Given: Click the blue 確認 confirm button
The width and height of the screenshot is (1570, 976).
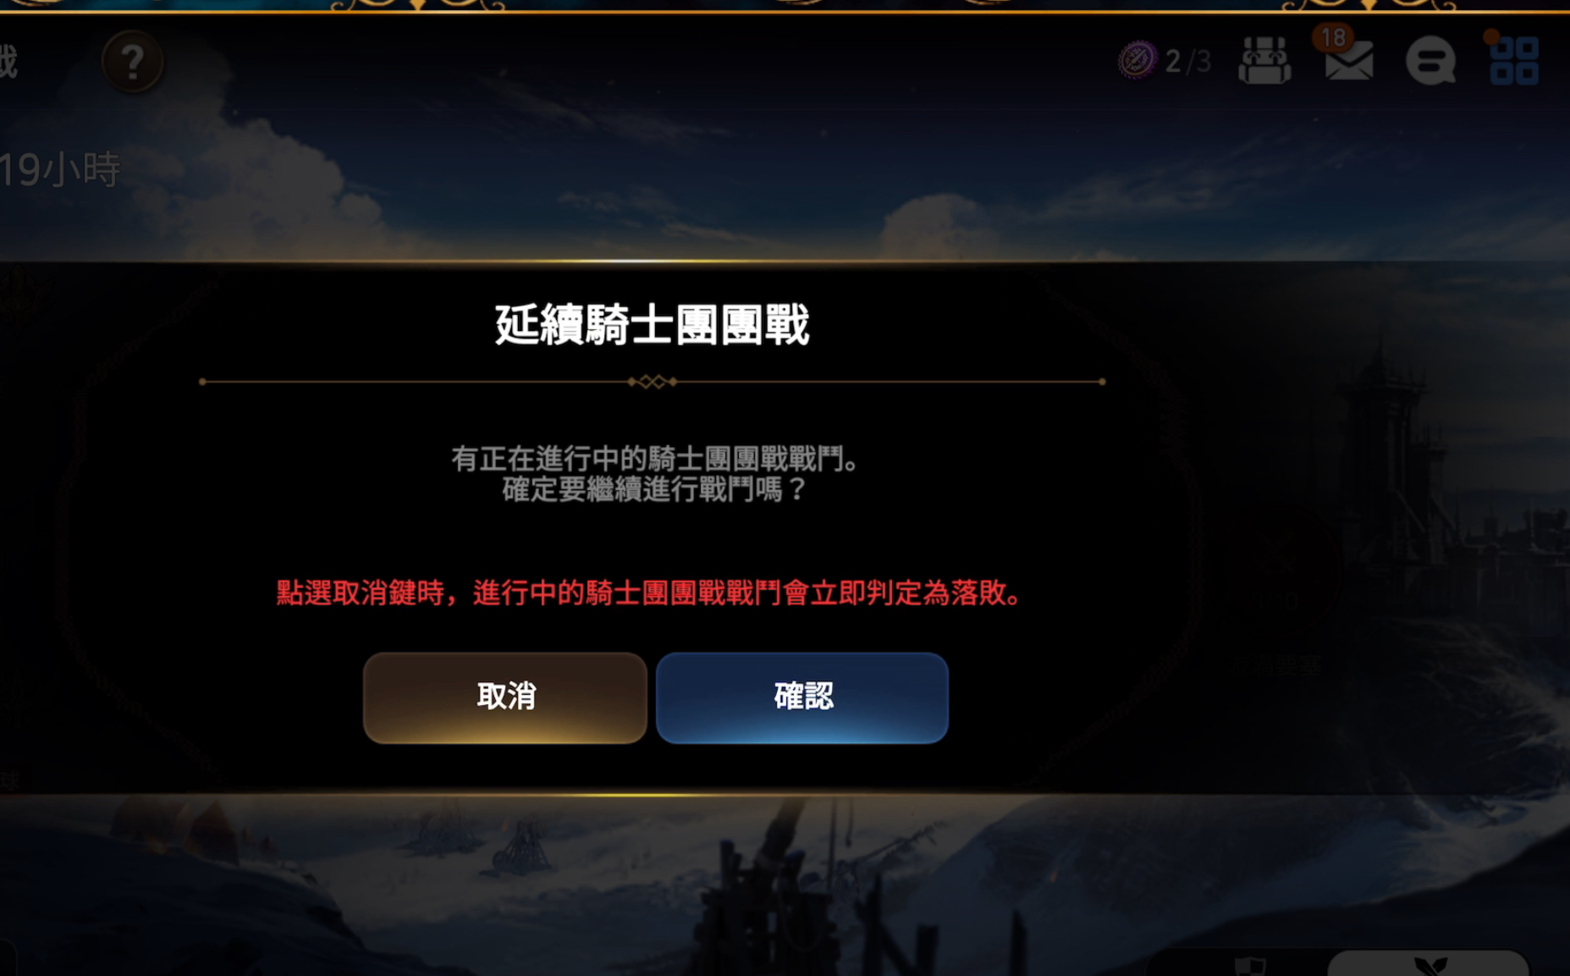Looking at the screenshot, I should (x=802, y=698).
